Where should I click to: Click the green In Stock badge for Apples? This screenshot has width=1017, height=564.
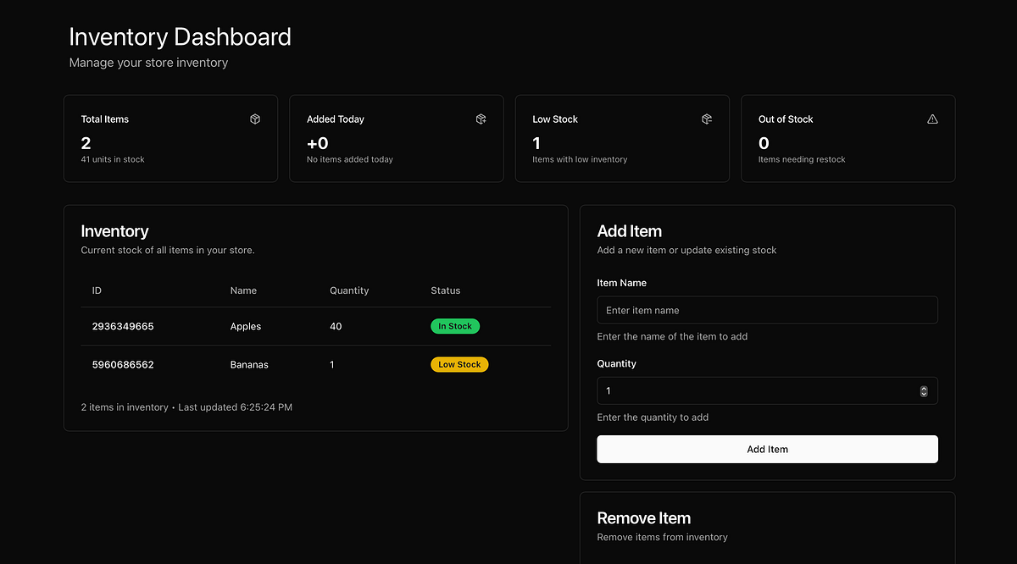tap(455, 326)
